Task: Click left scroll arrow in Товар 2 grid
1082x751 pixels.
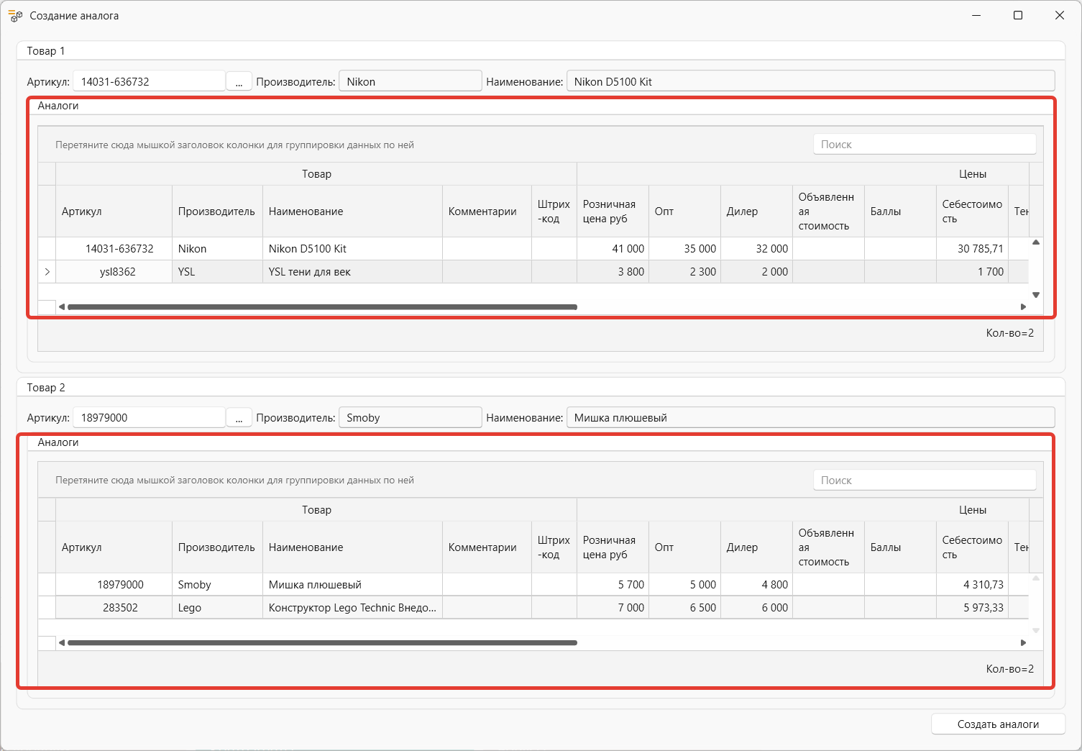Action: (x=62, y=642)
